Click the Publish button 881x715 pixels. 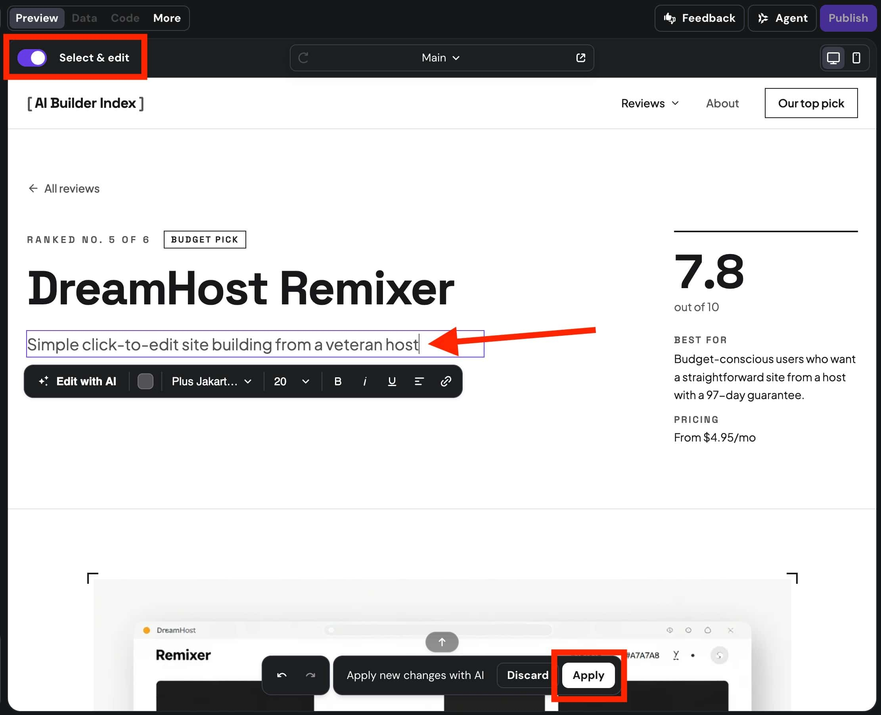tap(848, 18)
